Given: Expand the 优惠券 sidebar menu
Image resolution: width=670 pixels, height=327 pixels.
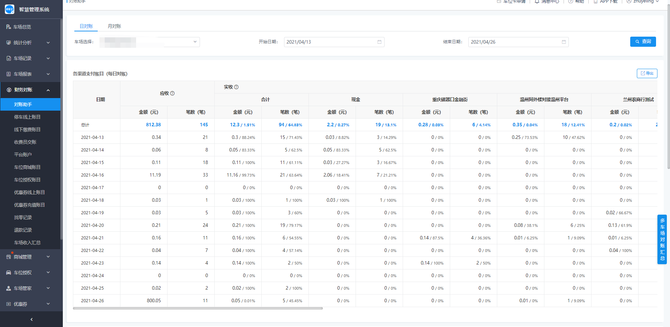Looking at the screenshot, I should [28, 304].
